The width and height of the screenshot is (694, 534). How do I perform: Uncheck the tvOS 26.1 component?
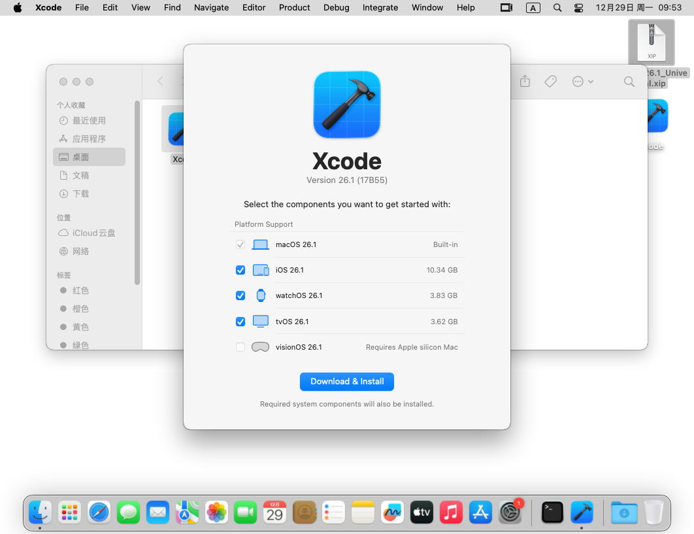pyautogui.click(x=240, y=321)
